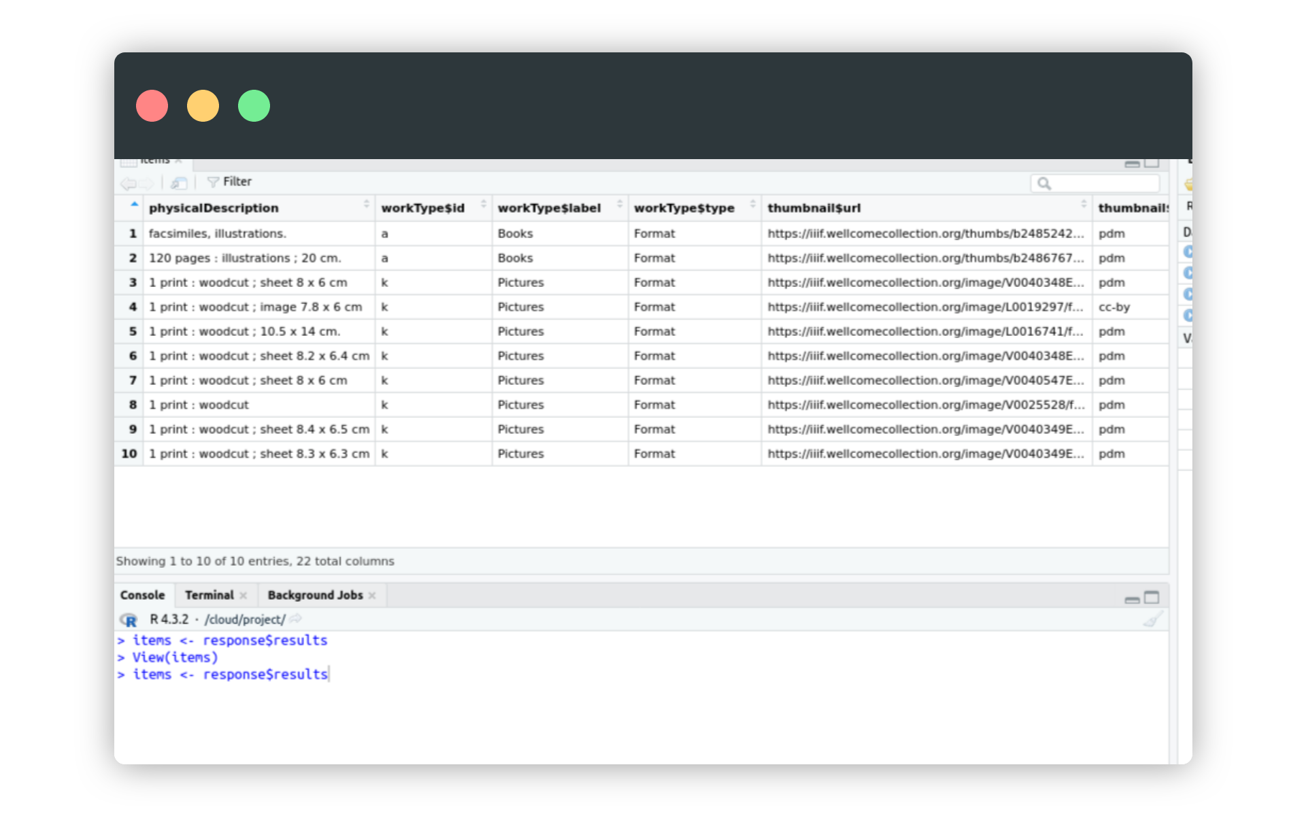The height and width of the screenshot is (816, 1306).
Task: Sort by workType$type column
Action: point(694,208)
